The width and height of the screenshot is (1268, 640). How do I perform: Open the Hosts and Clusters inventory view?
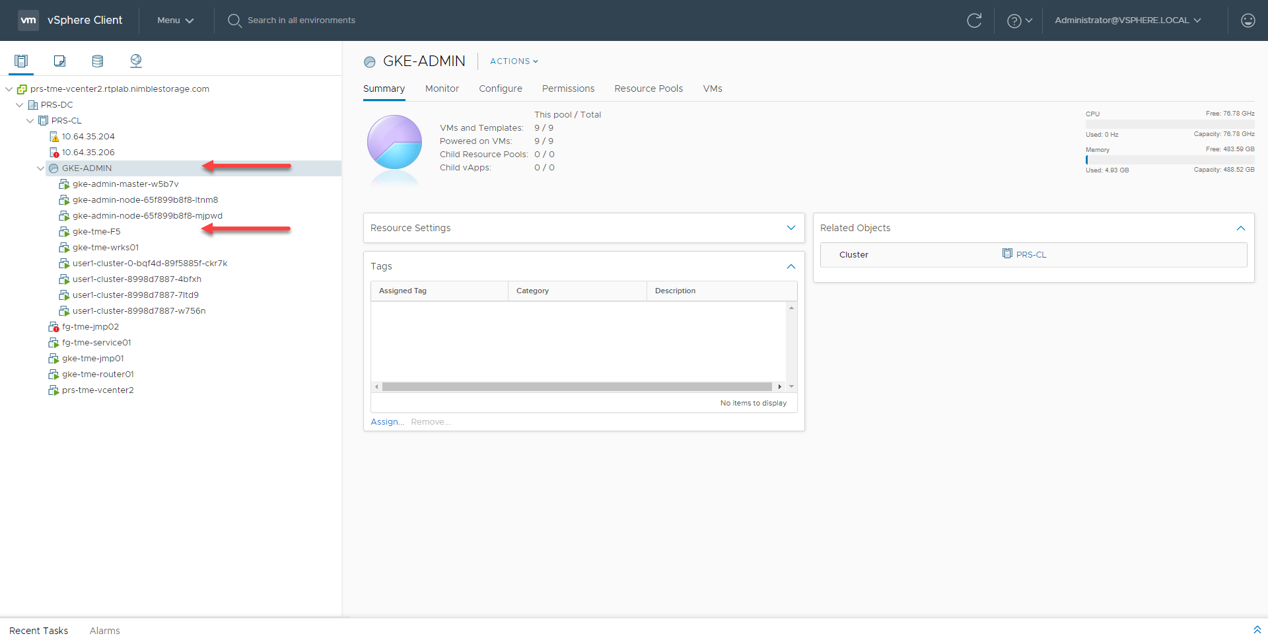21,61
